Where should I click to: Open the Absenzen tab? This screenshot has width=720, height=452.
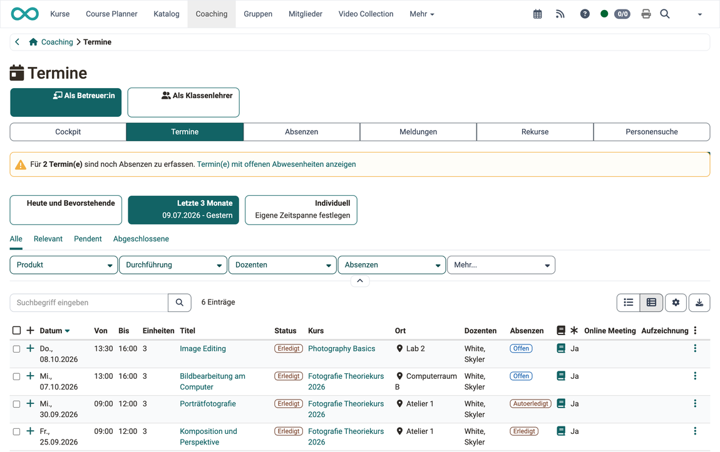coord(301,132)
